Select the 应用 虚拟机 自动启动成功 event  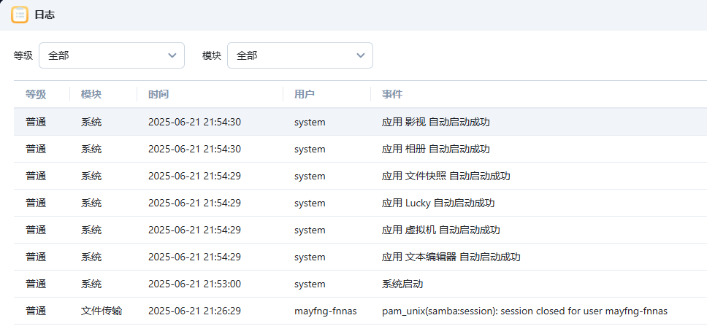click(x=440, y=230)
